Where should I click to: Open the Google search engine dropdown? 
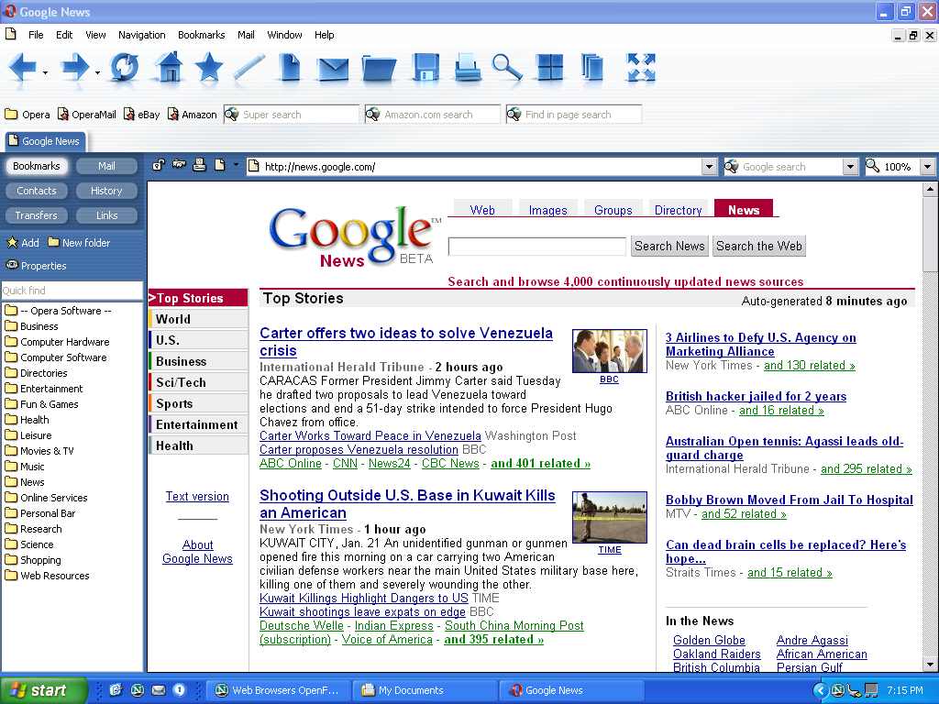[x=850, y=167]
